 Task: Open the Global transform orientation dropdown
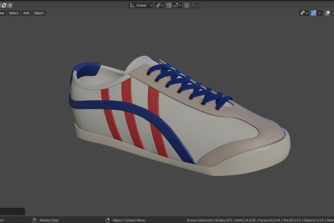coord(141,6)
